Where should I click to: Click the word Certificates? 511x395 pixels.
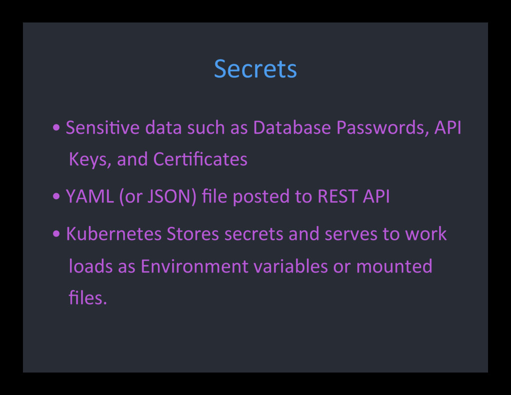pyautogui.click(x=200, y=159)
